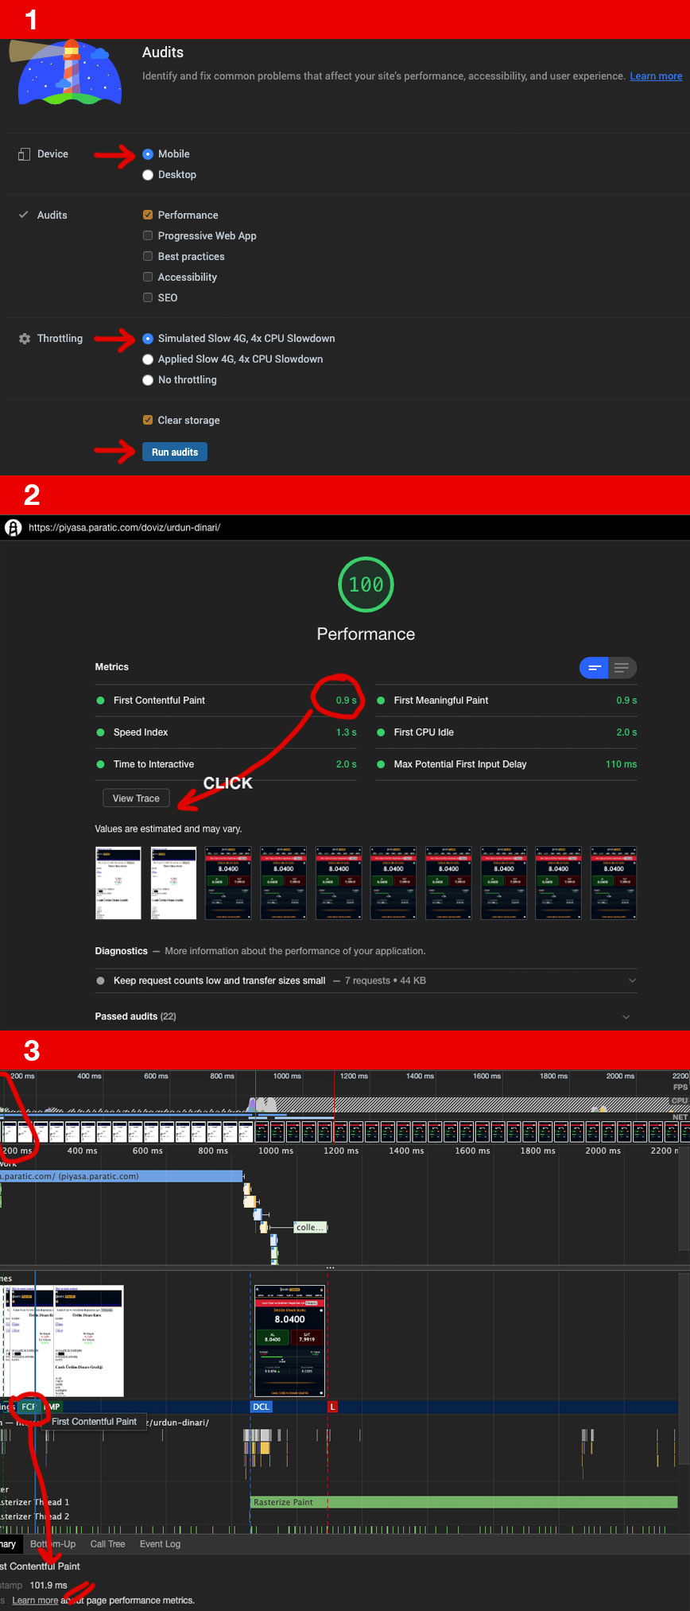
Task: Enable the Progressive Web App checkbox
Action: 148,235
